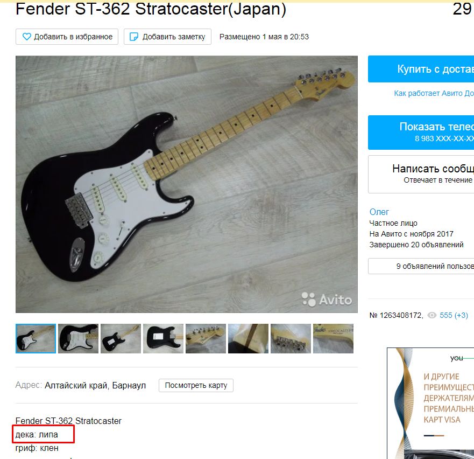Select the bridge saddles thumbnail
The width and height of the screenshot is (474, 459).
pos(291,338)
